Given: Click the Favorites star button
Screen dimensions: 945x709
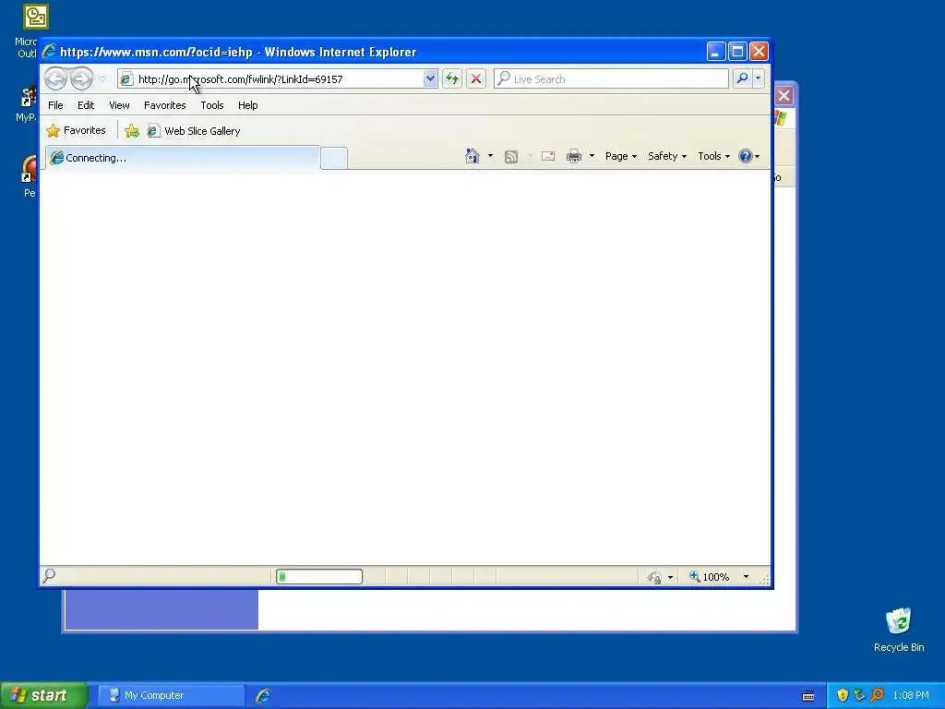Looking at the screenshot, I should [76, 130].
